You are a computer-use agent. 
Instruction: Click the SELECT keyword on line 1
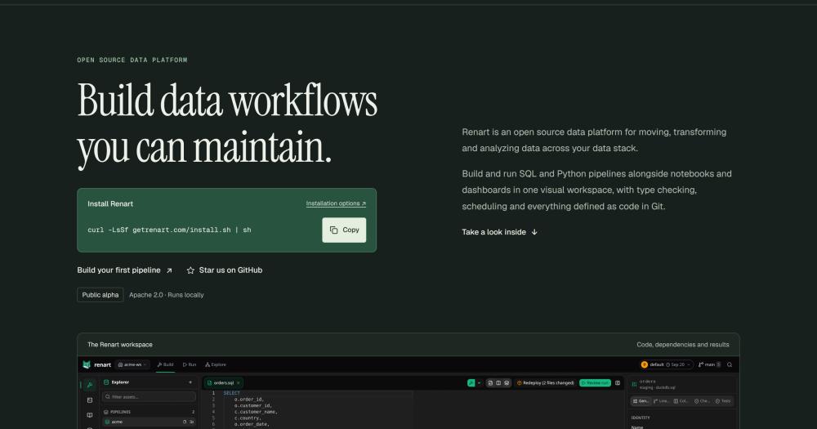[231, 393]
